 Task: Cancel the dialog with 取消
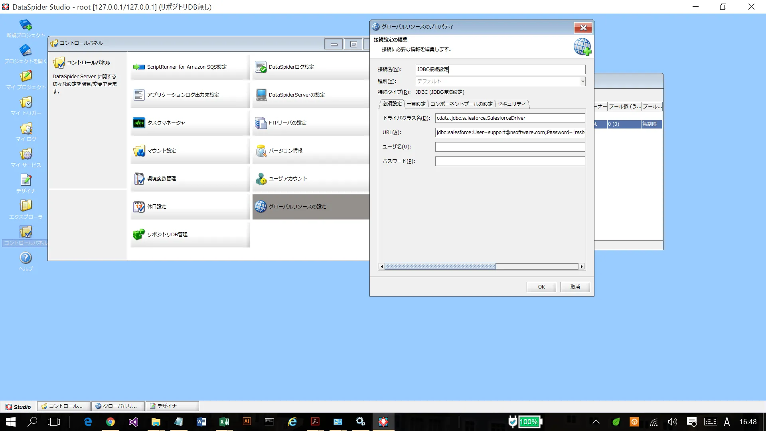(x=575, y=287)
